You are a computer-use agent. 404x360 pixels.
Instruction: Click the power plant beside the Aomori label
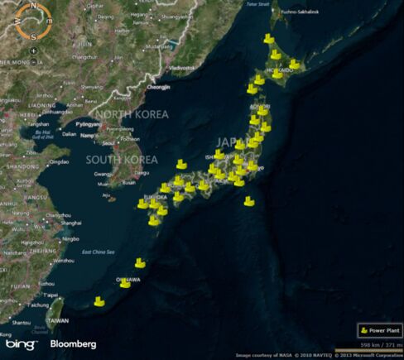click(x=262, y=111)
